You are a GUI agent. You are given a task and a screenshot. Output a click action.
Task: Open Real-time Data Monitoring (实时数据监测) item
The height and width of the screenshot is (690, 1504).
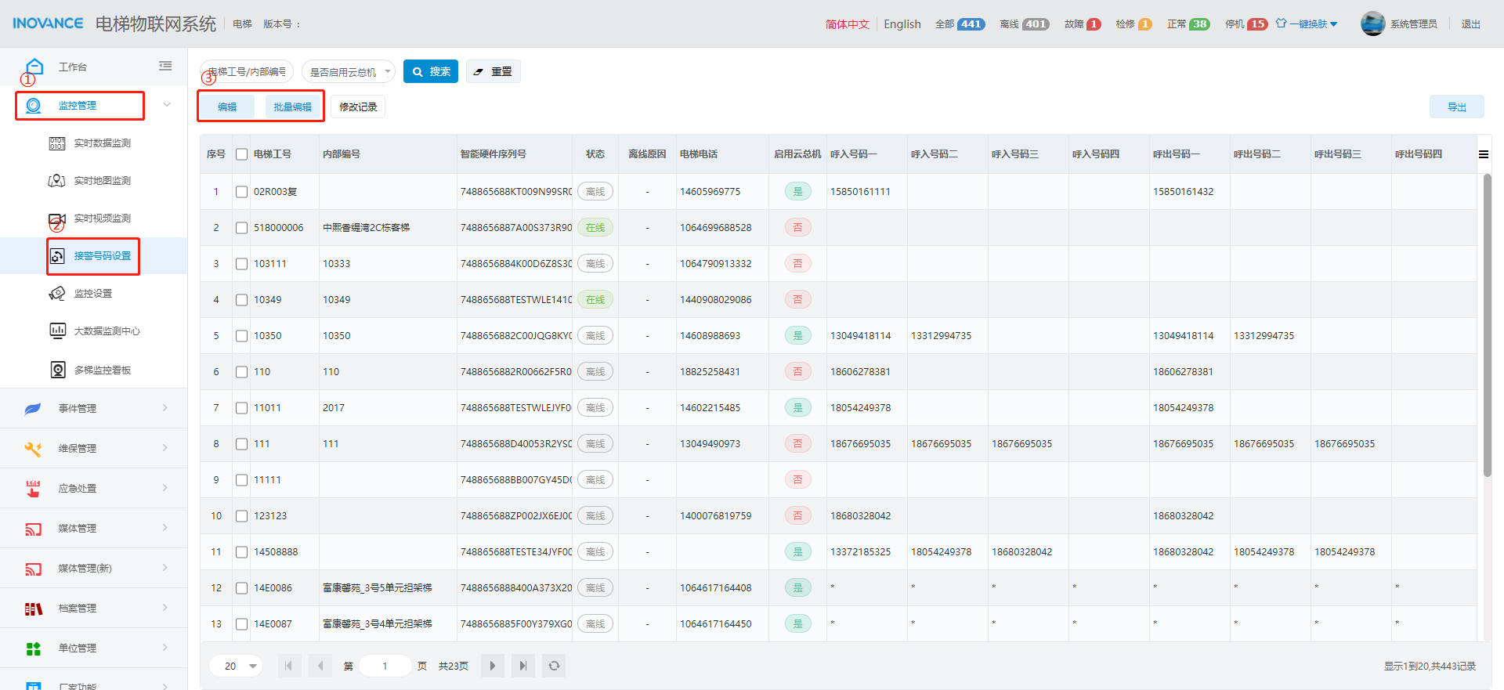tap(102, 143)
